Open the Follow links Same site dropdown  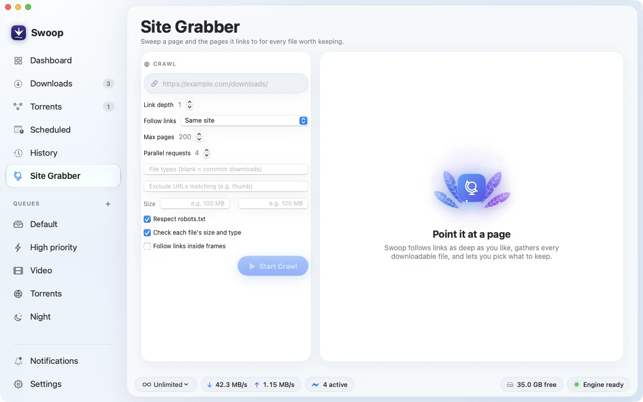pos(244,121)
